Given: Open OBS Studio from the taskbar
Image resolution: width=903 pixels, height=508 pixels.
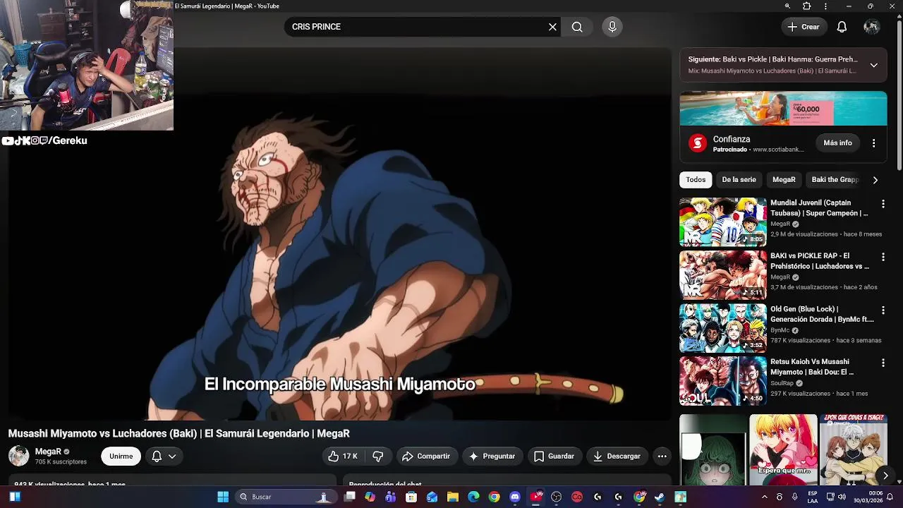Looking at the screenshot, I should tap(556, 497).
